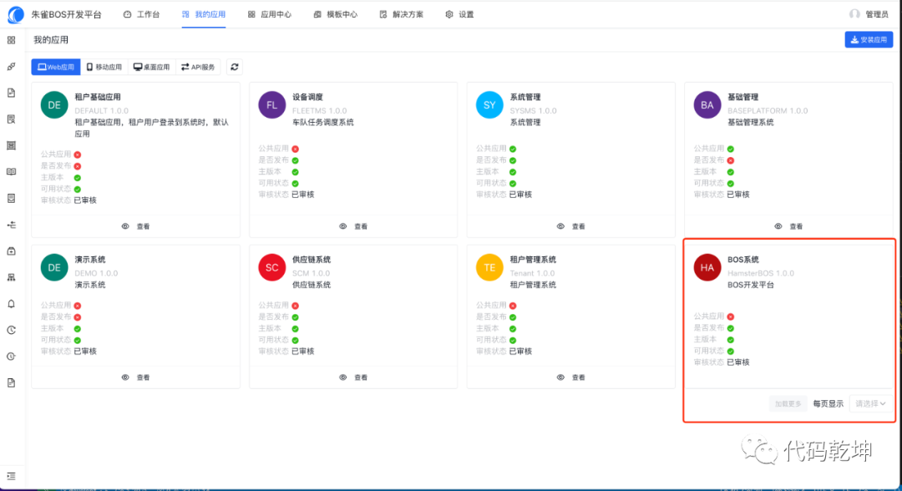View 供应链系统 via its eye 查看 button
Viewport: 902px width, 491px height.
click(x=353, y=377)
